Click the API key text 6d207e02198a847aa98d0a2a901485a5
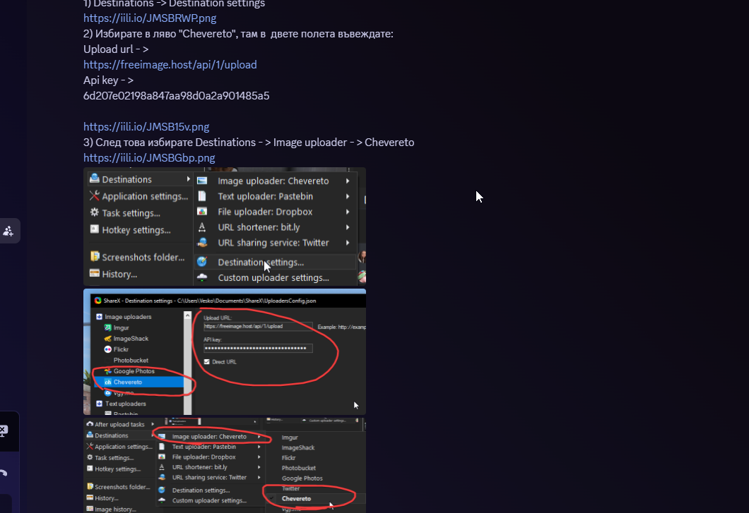 (x=176, y=96)
